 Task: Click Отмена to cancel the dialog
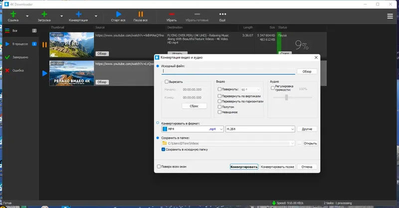coord(307,167)
